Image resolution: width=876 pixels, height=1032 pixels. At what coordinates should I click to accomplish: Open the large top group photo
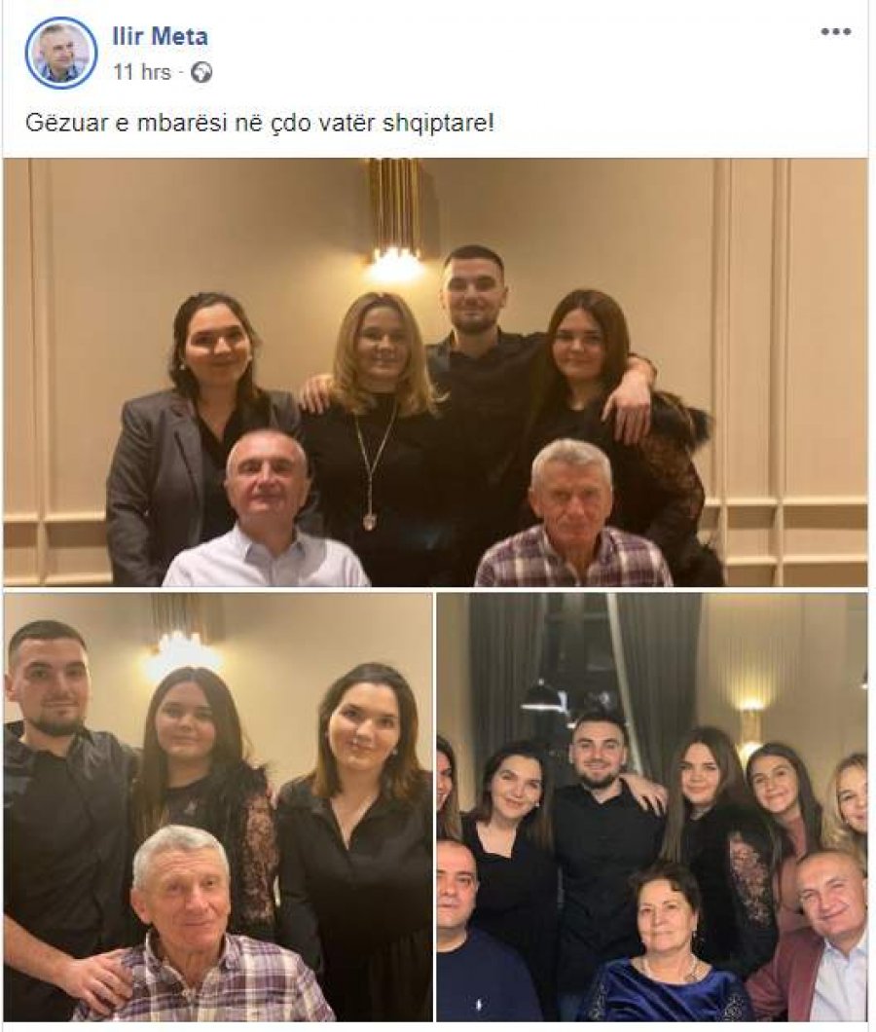tap(435, 373)
